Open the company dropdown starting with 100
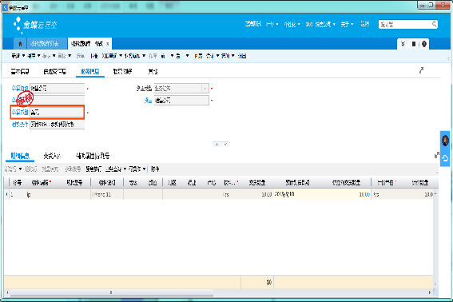This screenshot has width=453, height=302. point(320,24)
